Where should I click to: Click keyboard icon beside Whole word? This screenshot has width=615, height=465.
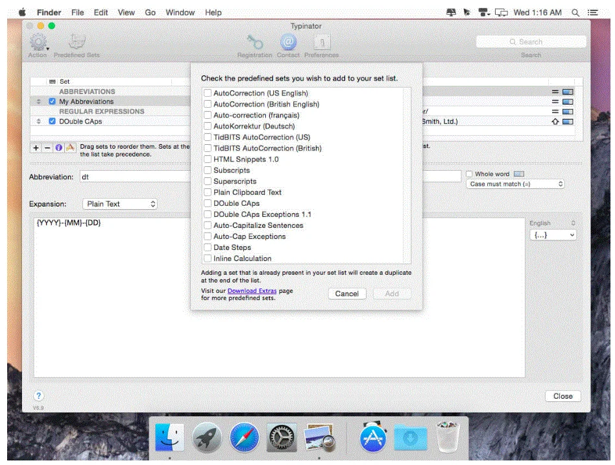tap(519, 174)
